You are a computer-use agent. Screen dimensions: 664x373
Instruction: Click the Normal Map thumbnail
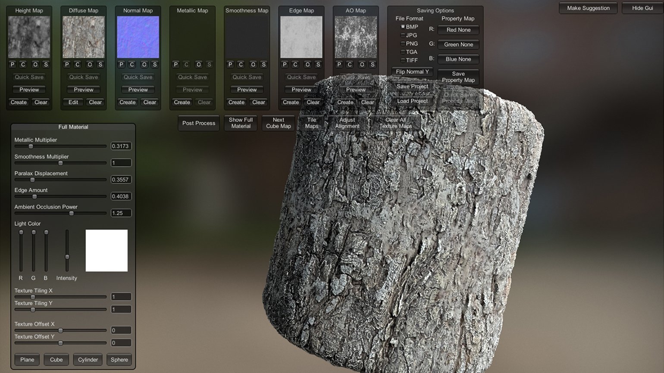(138, 37)
